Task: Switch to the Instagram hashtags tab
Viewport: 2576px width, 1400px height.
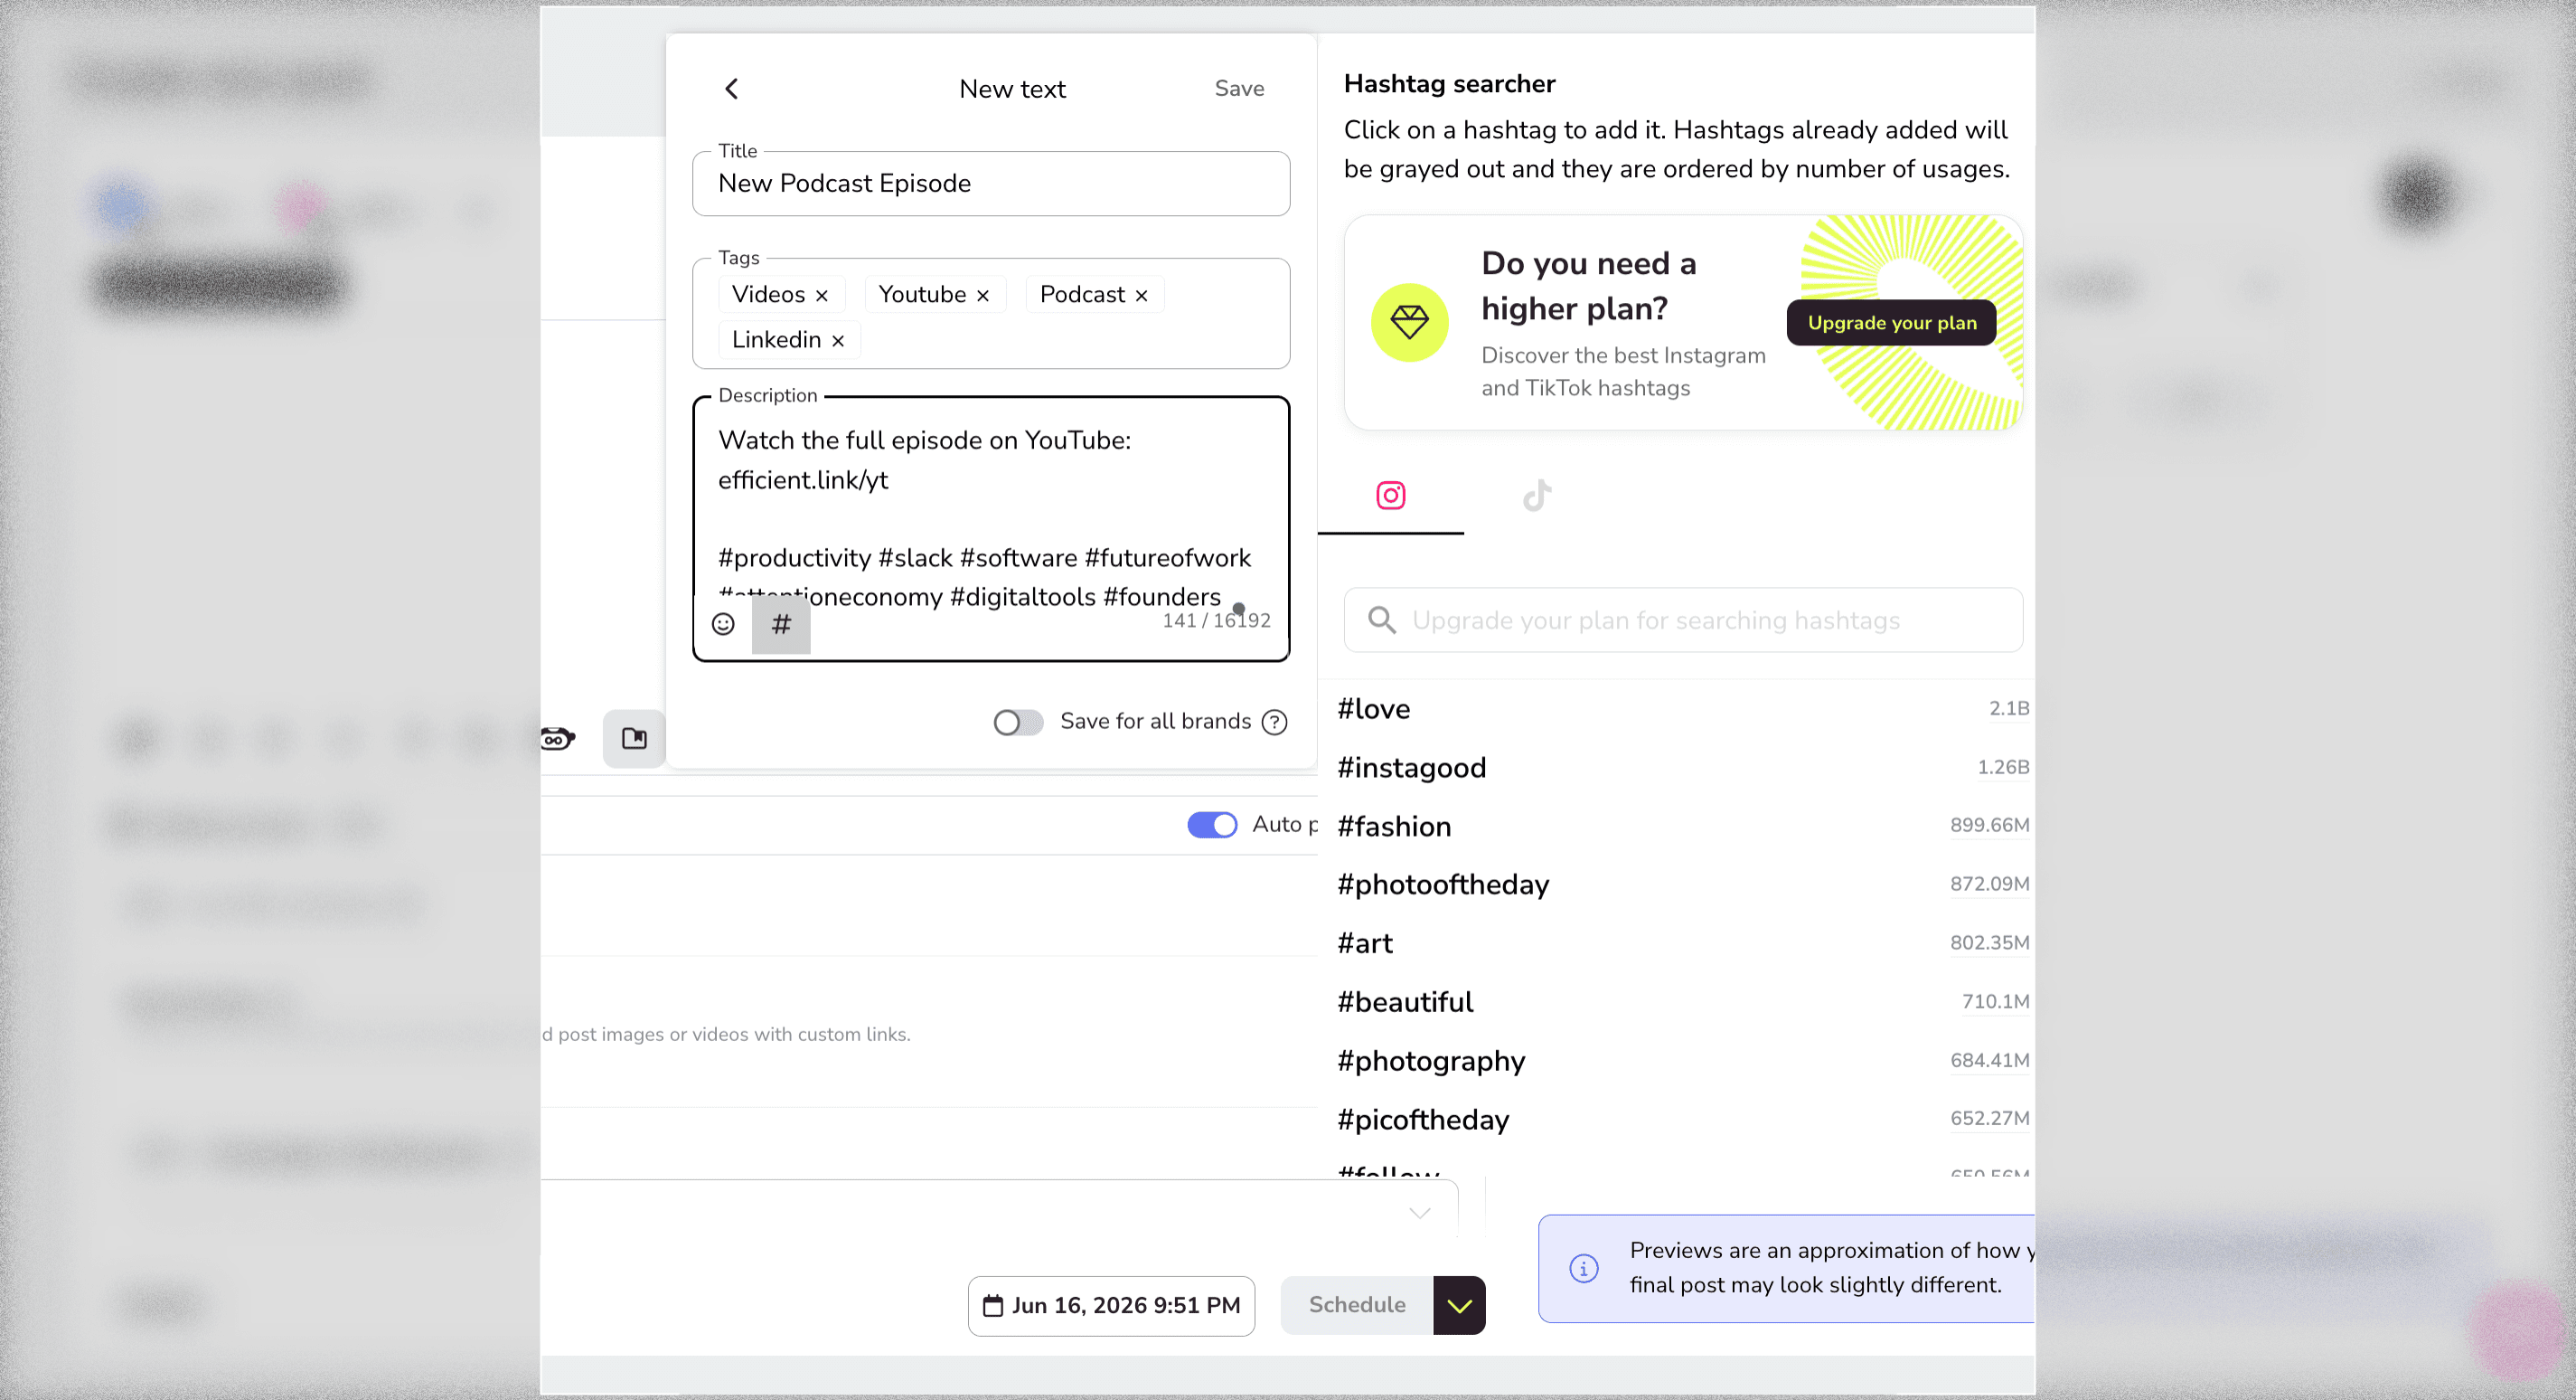Action: point(1390,496)
